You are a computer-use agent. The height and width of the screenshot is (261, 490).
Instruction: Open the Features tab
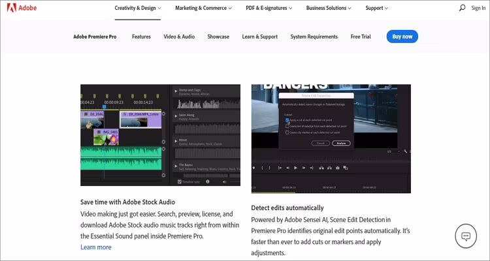coord(141,37)
